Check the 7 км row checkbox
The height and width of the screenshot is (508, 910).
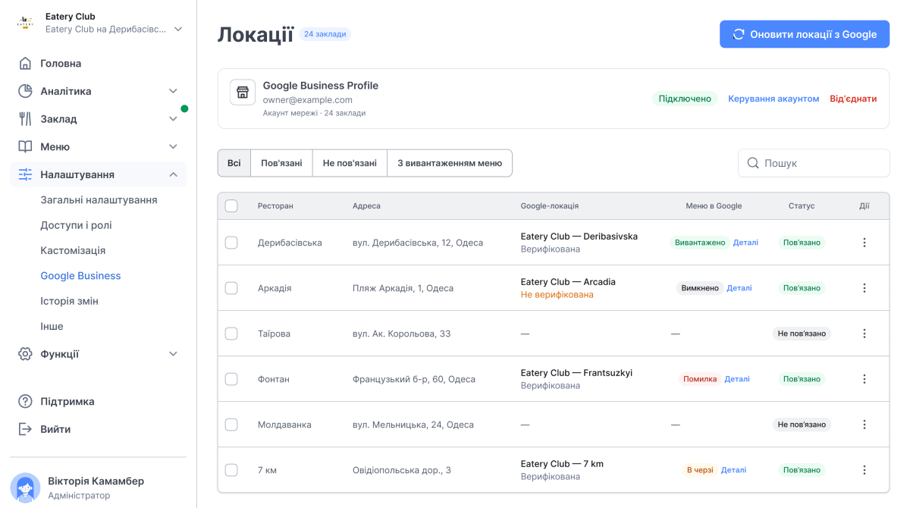coord(231,470)
